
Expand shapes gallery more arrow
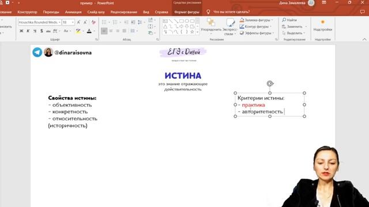coord(197,32)
